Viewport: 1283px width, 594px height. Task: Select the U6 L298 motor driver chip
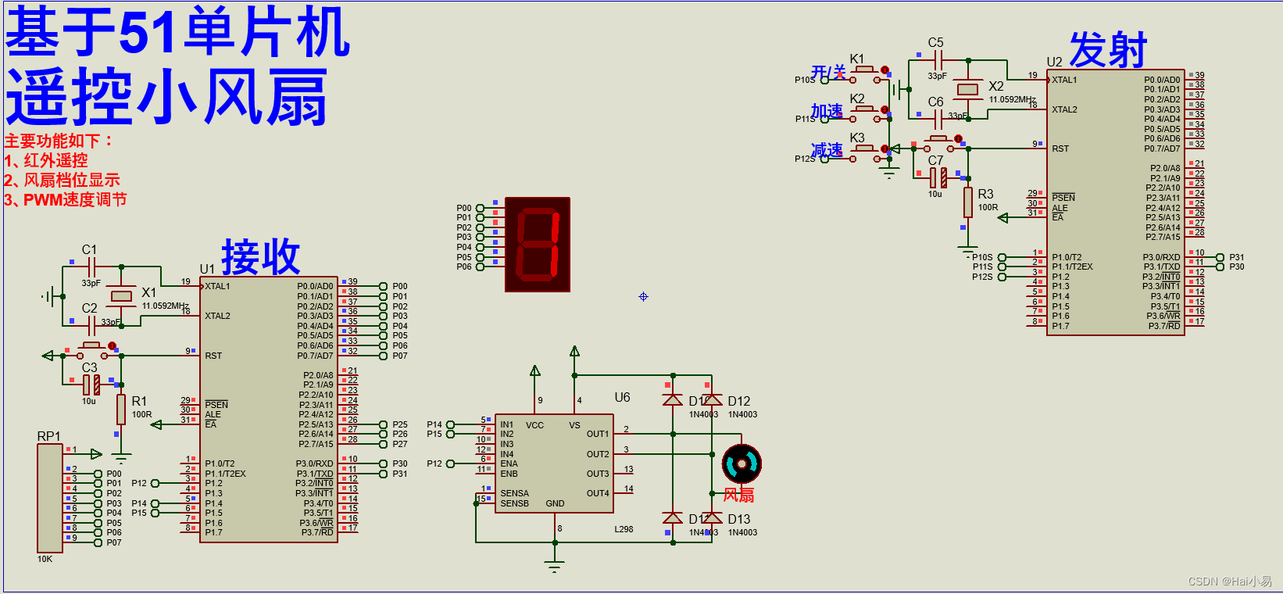(554, 463)
